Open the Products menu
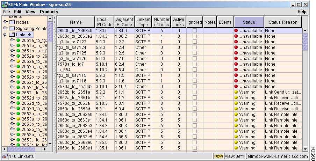Image resolution: width=316 pixels, height=161 pixels. [49, 12]
